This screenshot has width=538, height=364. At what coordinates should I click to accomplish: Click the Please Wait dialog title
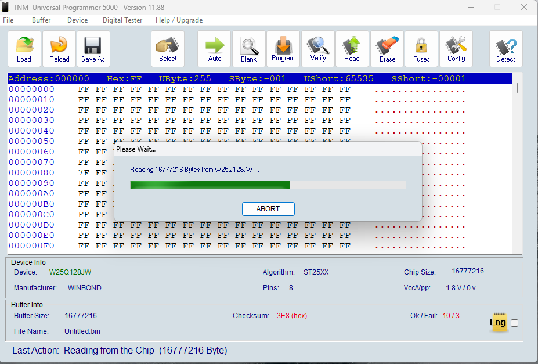[x=136, y=149]
